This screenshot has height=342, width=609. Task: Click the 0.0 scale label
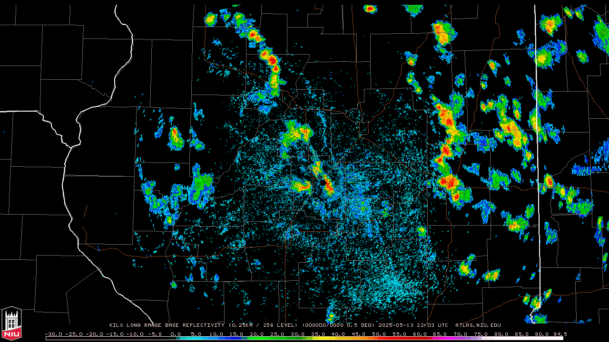[x=176, y=334]
